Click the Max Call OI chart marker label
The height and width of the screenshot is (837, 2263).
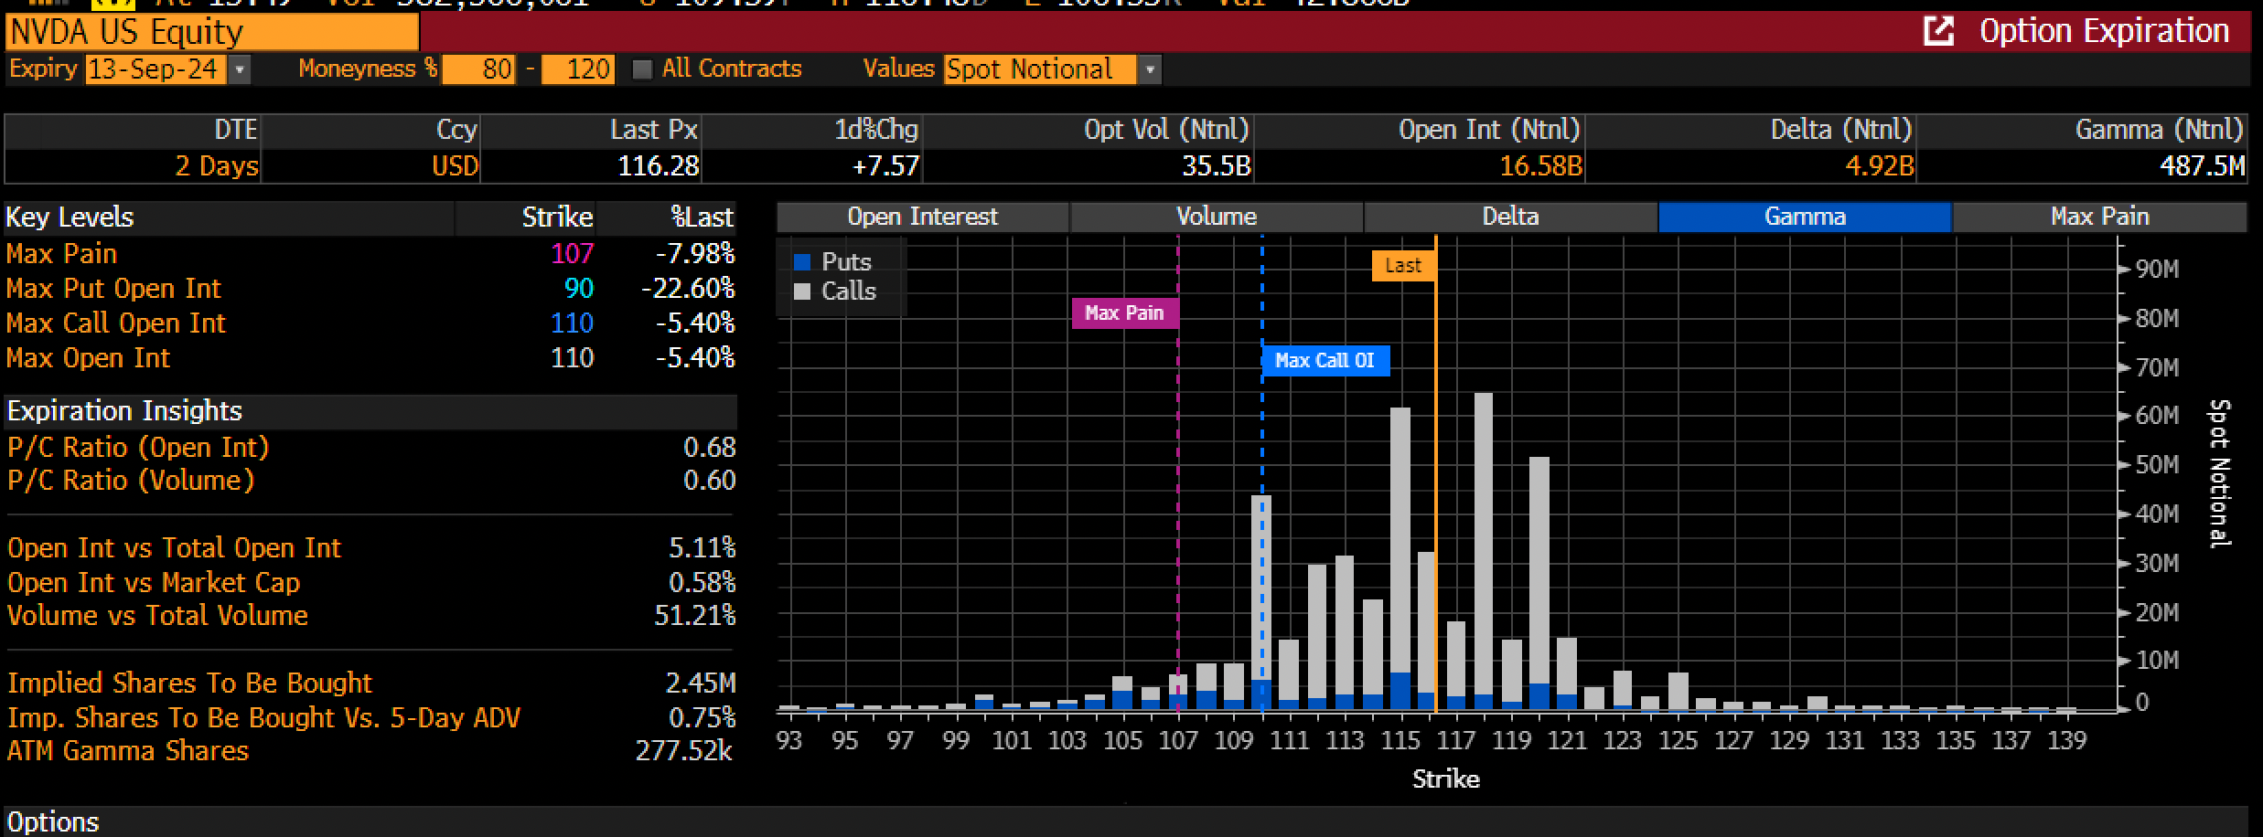(x=1325, y=360)
